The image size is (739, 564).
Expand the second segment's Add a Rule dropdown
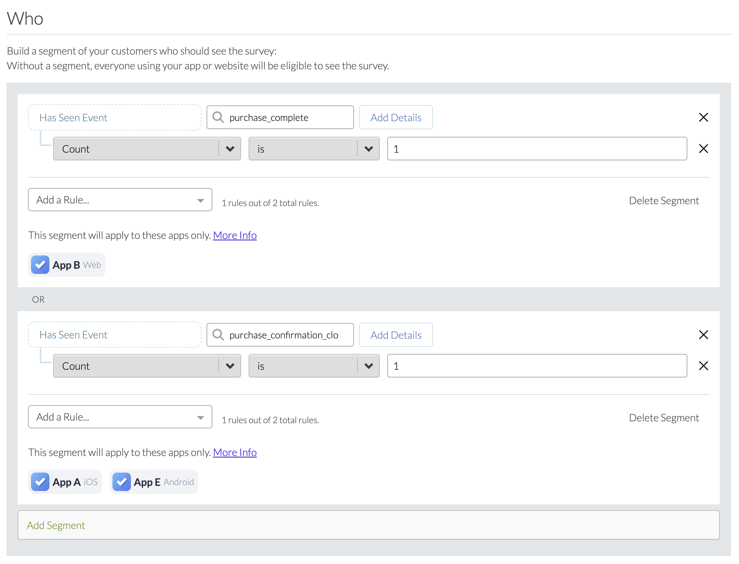coord(120,417)
